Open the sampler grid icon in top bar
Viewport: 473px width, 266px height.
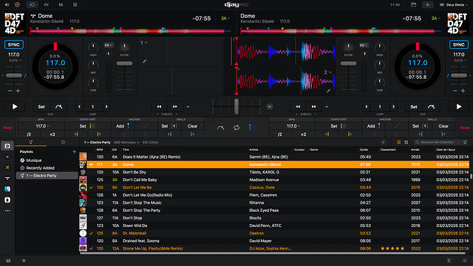(75, 5)
